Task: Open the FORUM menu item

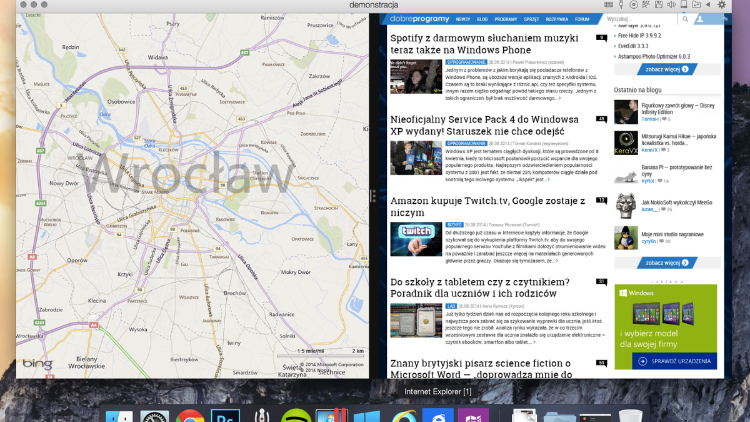Action: point(582,19)
